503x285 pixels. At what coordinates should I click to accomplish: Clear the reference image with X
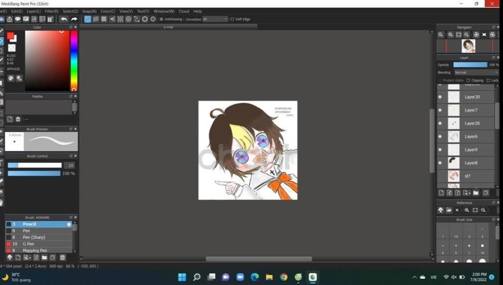(x=457, y=210)
